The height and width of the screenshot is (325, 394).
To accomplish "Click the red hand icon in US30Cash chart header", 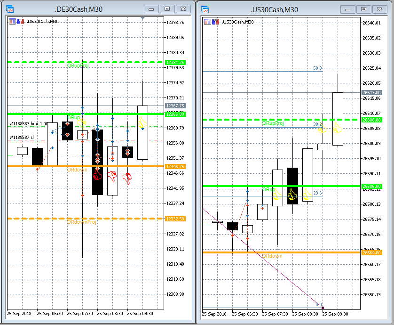I will (x=218, y=22).
